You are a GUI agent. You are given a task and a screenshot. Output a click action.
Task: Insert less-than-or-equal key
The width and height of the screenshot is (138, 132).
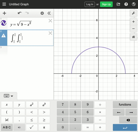point(32,120)
